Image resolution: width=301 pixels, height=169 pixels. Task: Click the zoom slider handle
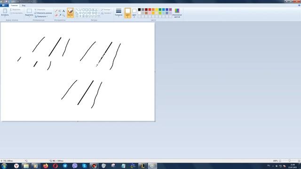point(290,161)
